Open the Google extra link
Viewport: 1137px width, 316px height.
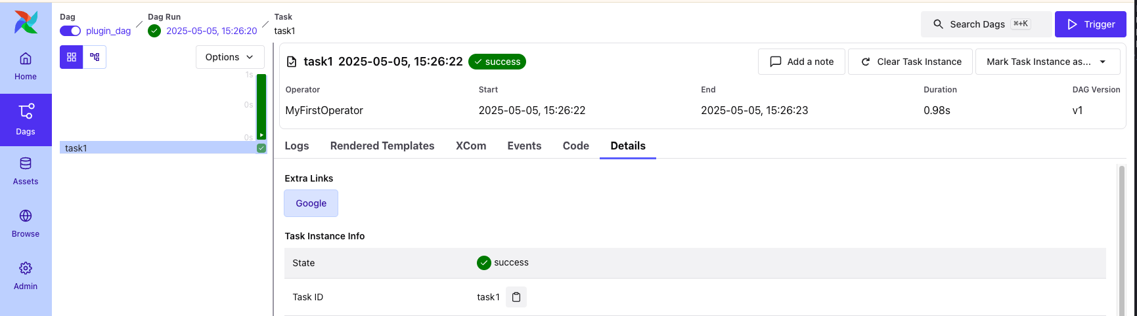311,203
